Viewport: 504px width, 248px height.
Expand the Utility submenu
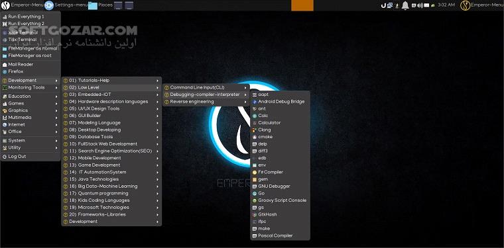pyautogui.click(x=31, y=147)
